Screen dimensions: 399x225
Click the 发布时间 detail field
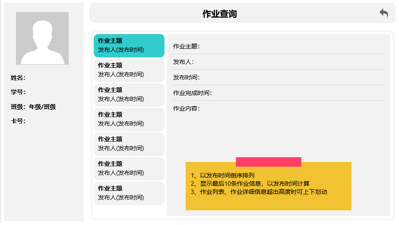coord(276,77)
